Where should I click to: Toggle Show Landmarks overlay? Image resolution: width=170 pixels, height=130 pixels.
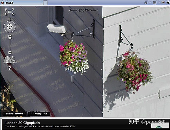15,114
